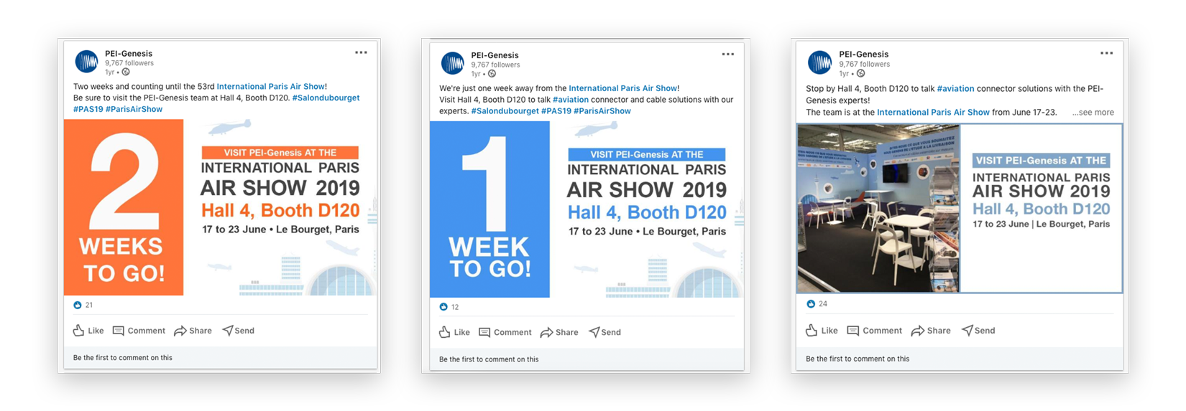Screen dimensions: 1186x411
Task: Open the blue 1 Week To Go image
Action: tap(587, 209)
